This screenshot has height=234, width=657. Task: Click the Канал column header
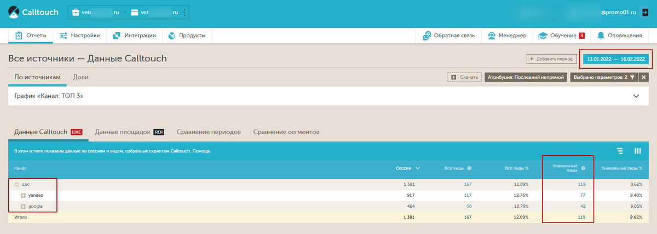(x=20, y=168)
